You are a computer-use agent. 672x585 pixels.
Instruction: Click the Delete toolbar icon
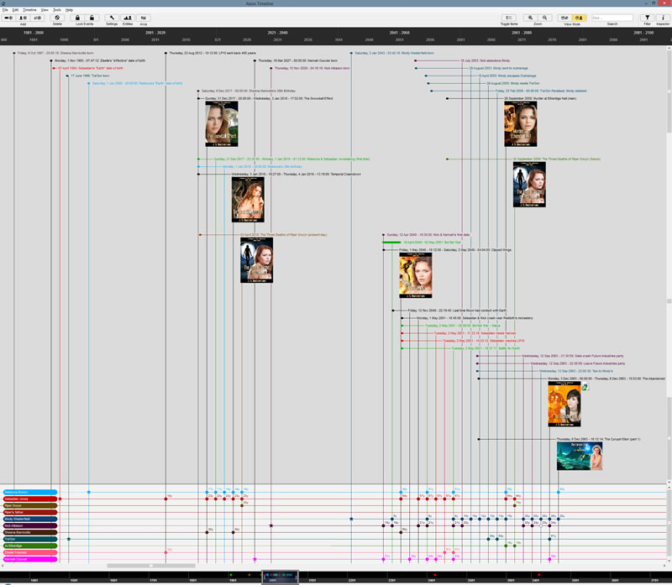57,18
